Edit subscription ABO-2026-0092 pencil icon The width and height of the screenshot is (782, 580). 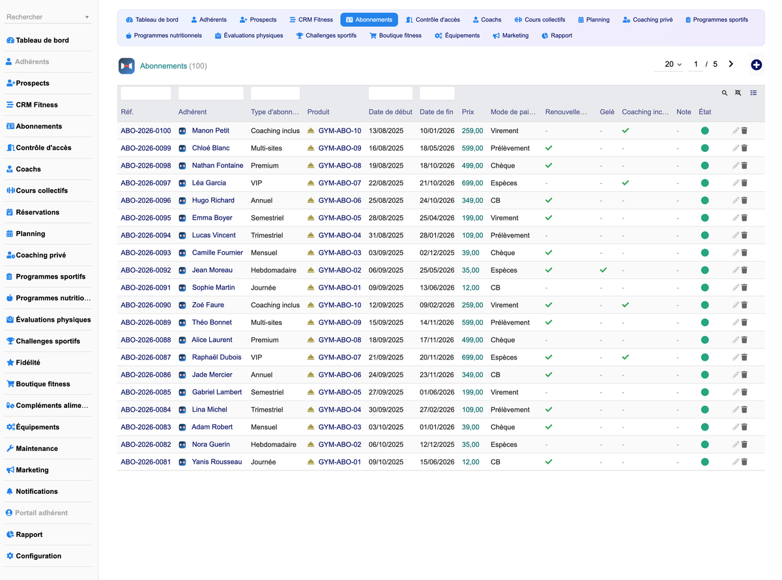click(x=736, y=270)
